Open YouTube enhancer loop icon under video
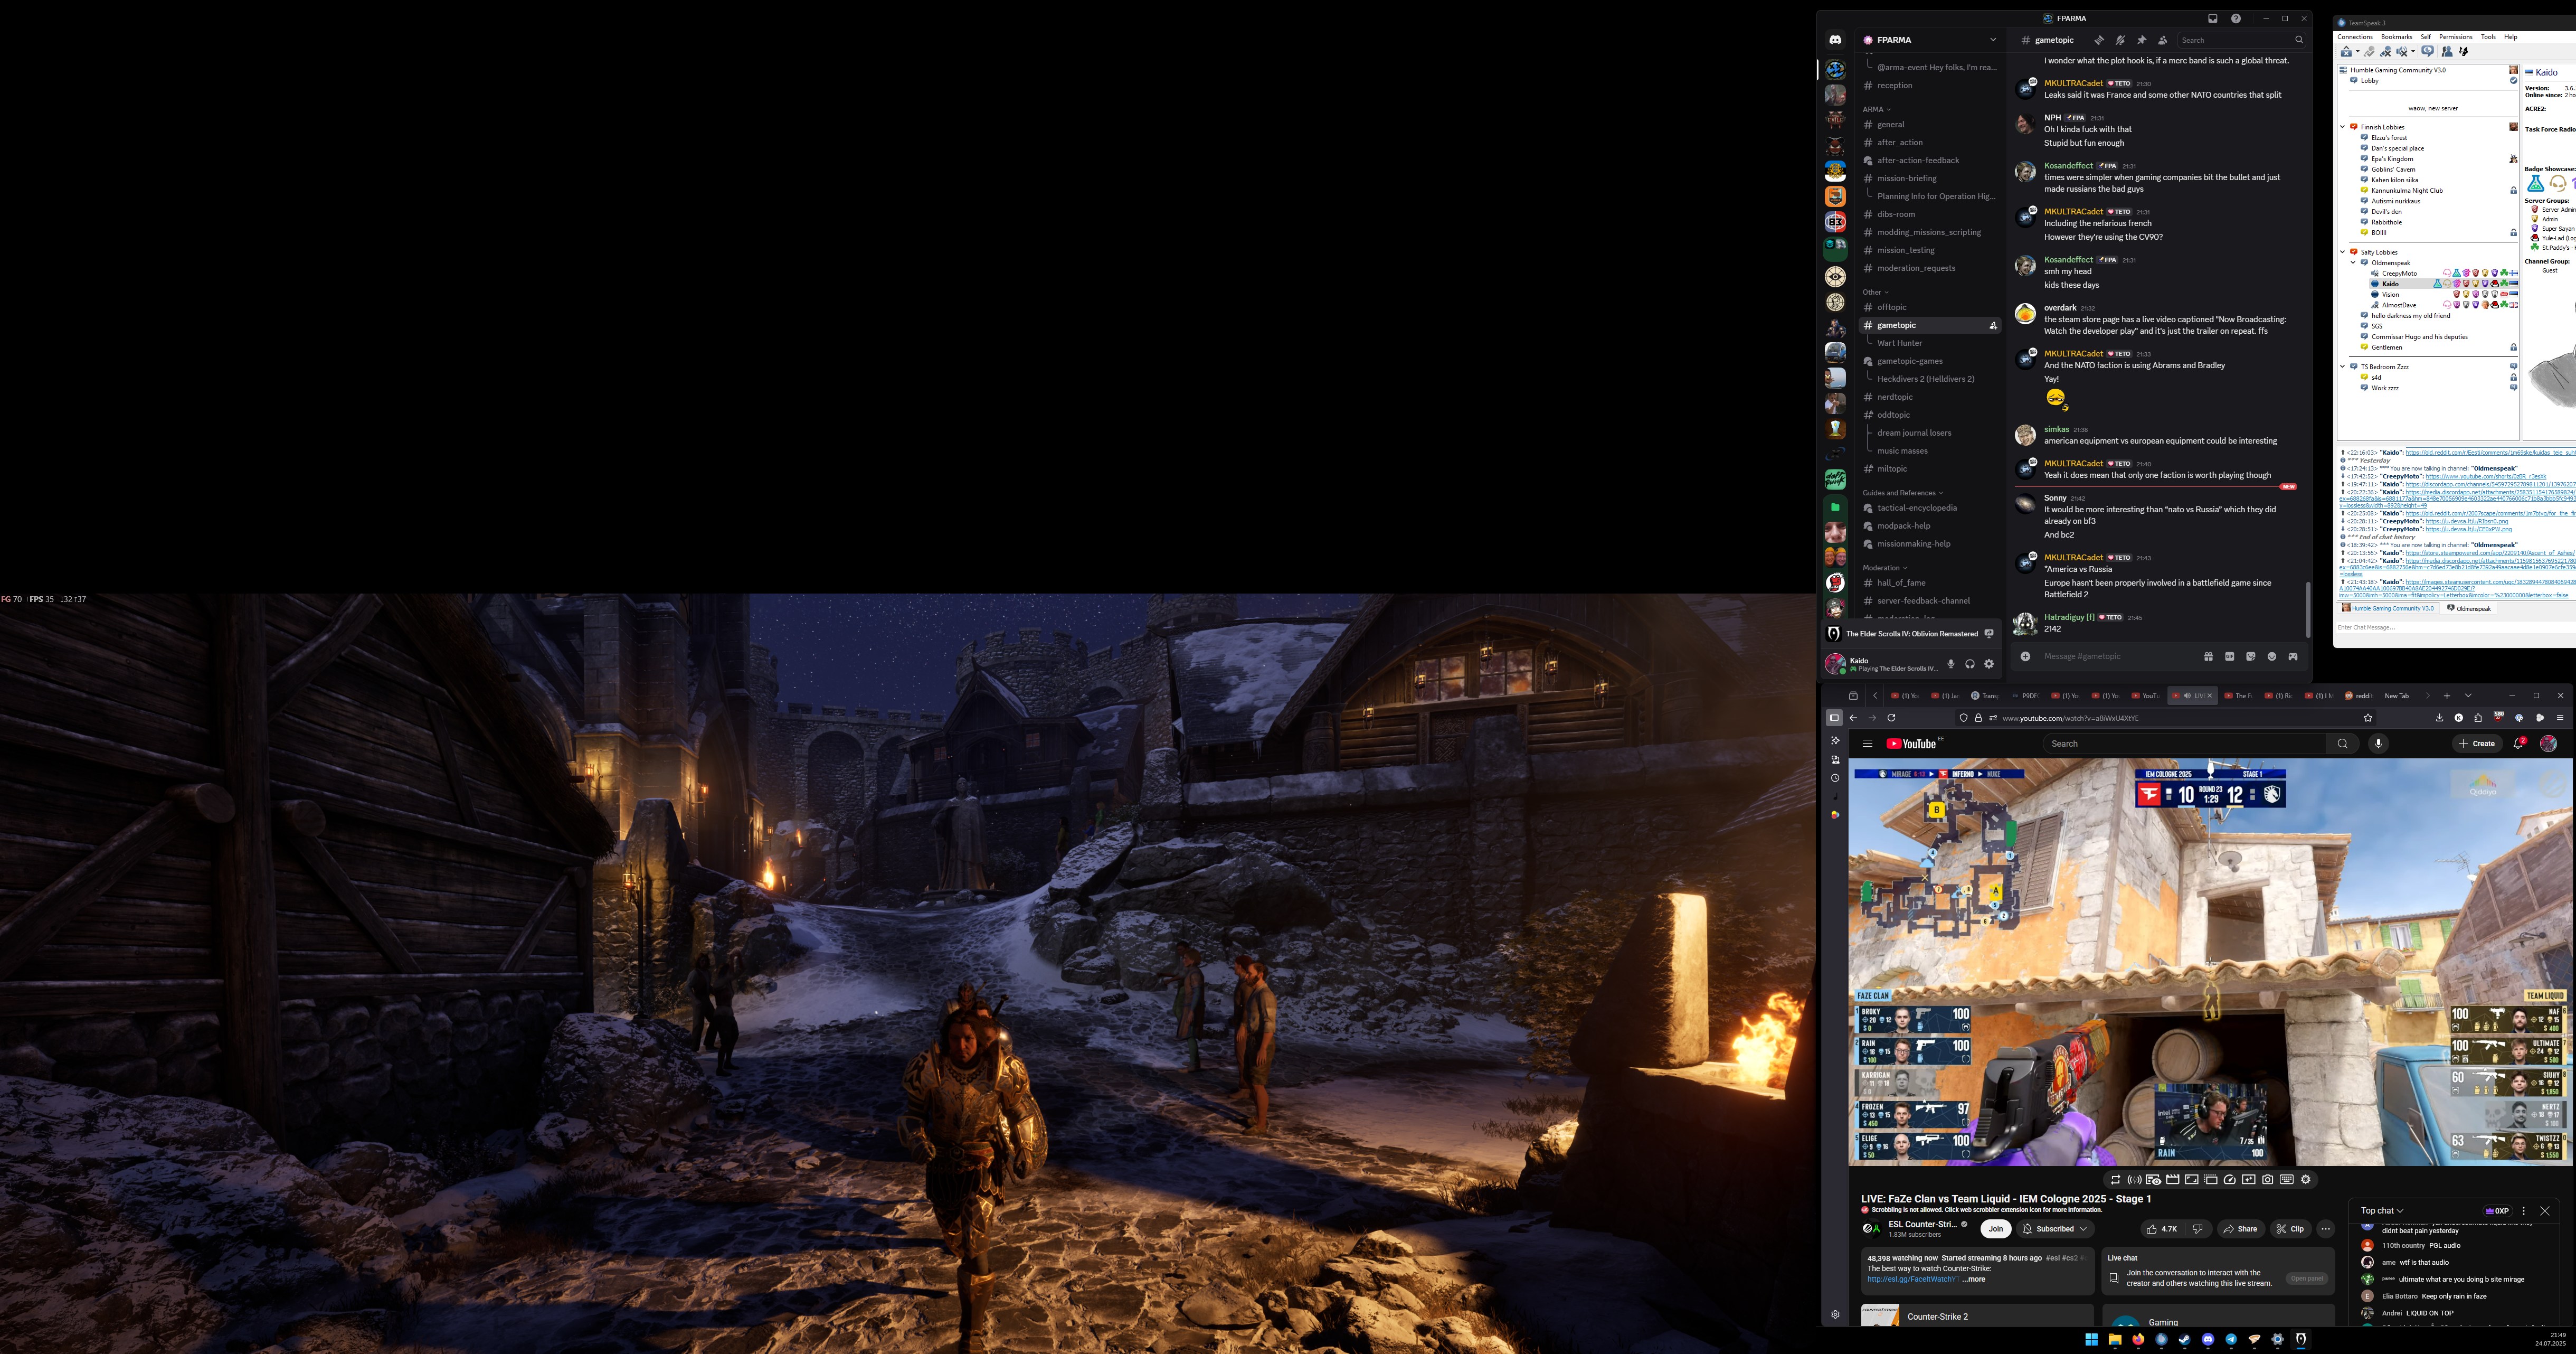Viewport: 2576px width, 1354px height. (2115, 1180)
